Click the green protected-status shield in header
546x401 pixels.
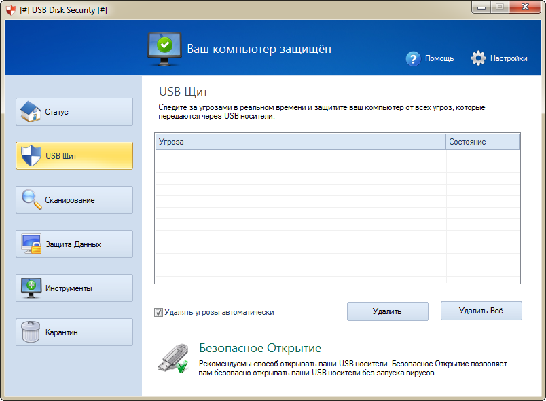coord(164,43)
